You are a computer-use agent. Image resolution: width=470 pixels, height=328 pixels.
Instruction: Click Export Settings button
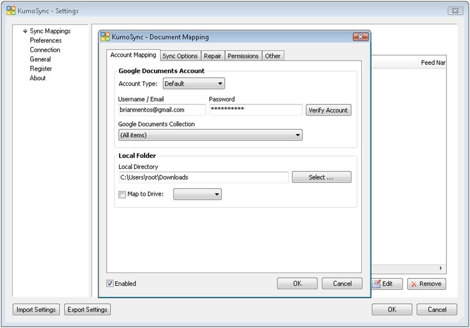[x=87, y=309]
